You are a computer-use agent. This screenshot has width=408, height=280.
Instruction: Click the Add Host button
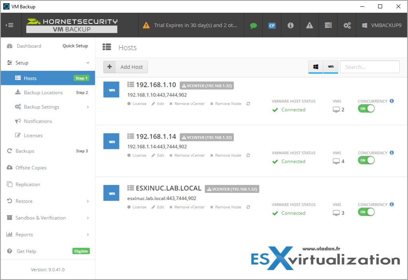click(125, 67)
